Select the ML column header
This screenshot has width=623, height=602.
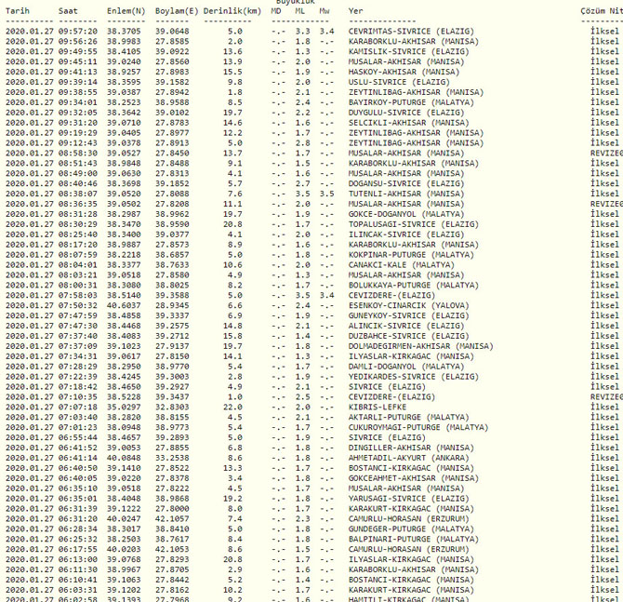(x=300, y=11)
